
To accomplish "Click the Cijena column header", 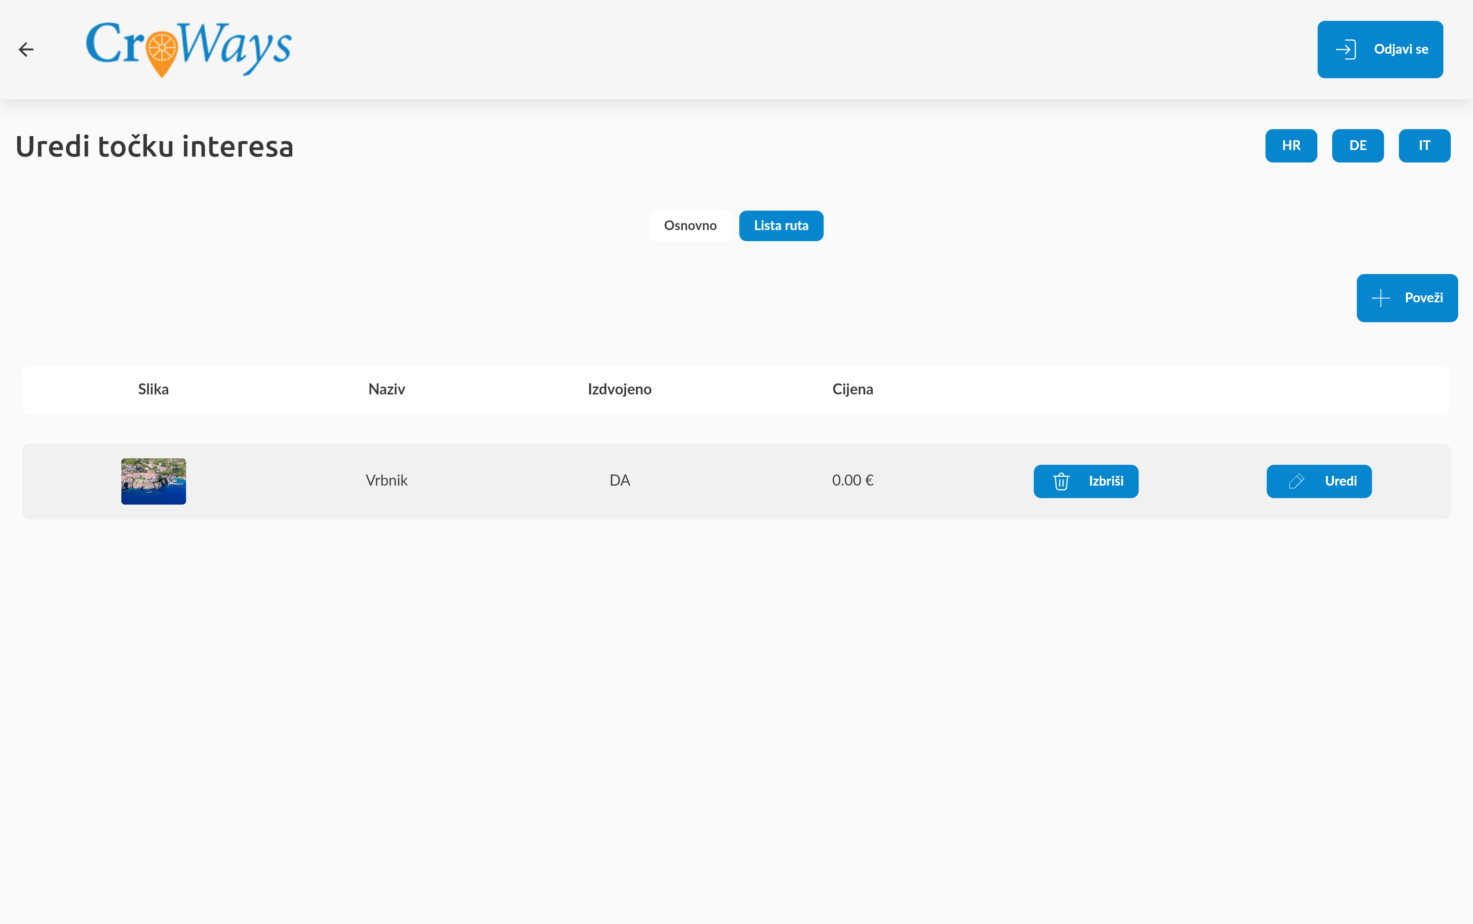I will point(852,389).
